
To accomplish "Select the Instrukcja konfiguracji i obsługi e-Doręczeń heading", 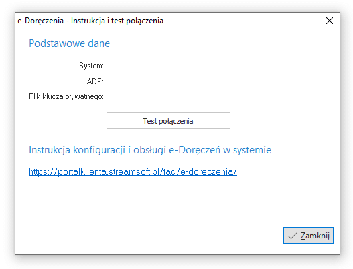I will coord(150,150).
